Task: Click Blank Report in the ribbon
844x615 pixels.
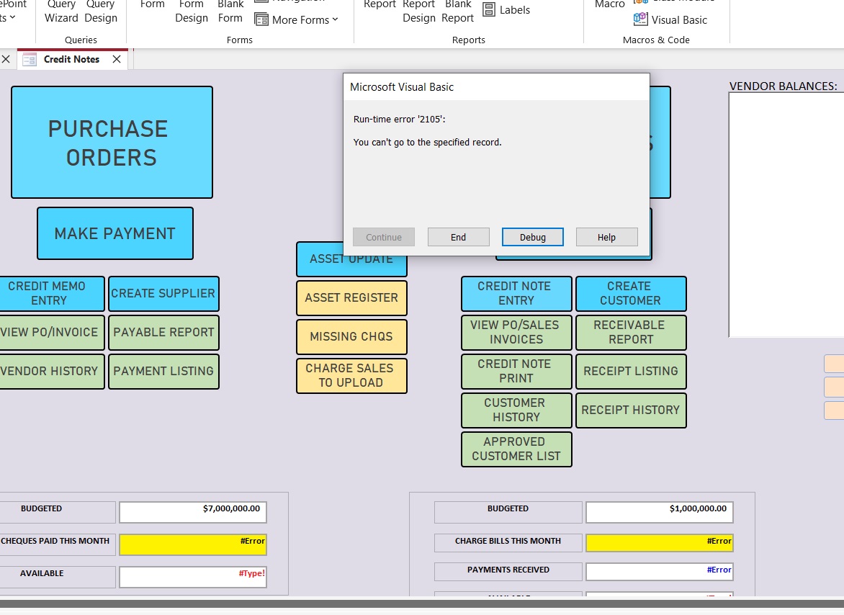Action: click(457, 12)
